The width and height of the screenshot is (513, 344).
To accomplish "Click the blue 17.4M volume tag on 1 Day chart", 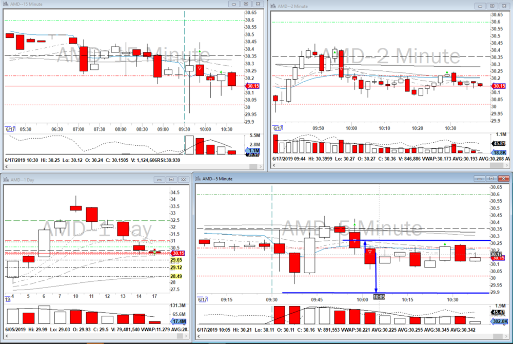I will point(179,320).
